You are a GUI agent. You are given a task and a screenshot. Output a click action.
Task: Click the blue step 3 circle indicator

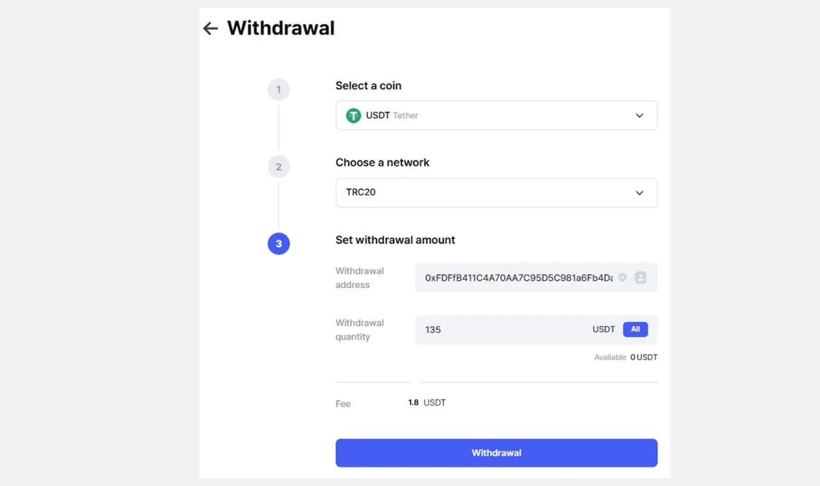tap(279, 243)
